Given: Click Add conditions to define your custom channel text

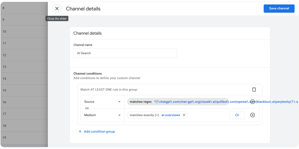Looking at the screenshot, I should (107, 78).
